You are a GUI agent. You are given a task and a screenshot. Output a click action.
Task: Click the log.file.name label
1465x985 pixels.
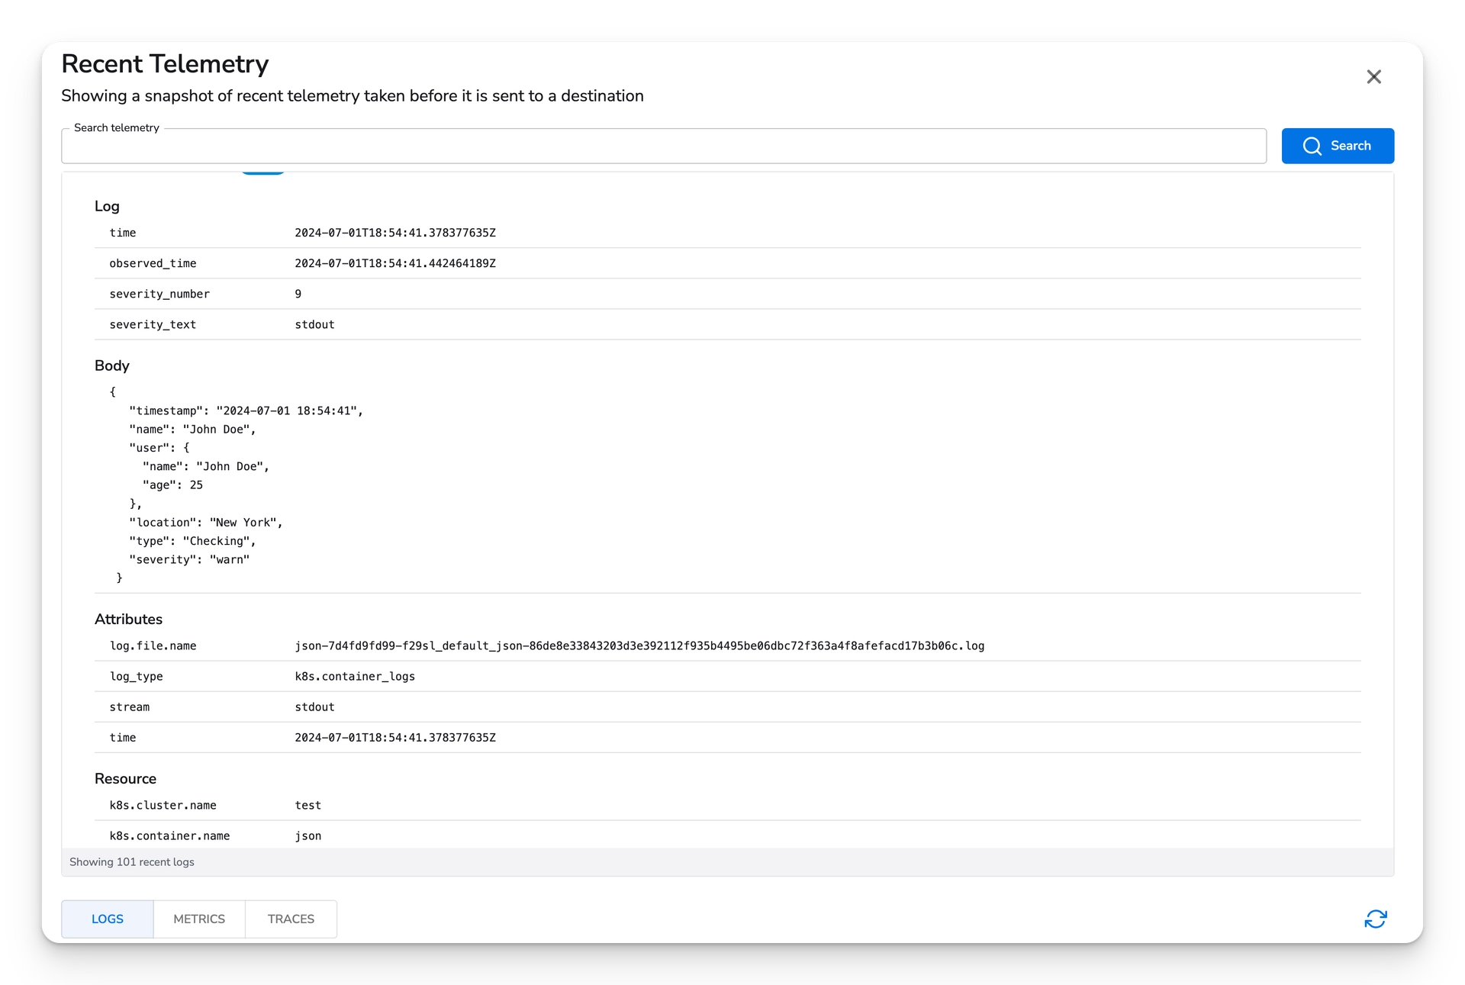tap(153, 645)
